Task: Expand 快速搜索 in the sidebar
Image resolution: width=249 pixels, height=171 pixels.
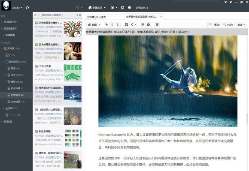Action: pyautogui.click(x=3, y=35)
